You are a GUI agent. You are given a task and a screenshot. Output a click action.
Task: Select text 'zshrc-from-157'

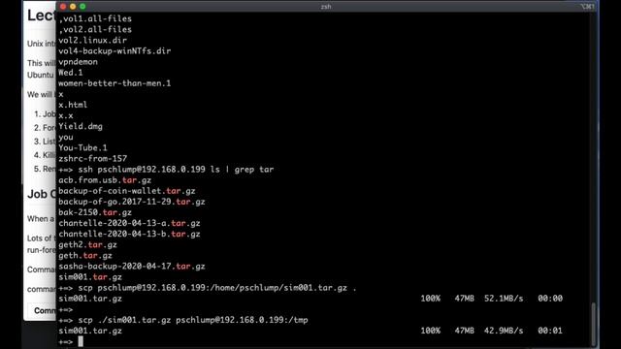pos(93,158)
